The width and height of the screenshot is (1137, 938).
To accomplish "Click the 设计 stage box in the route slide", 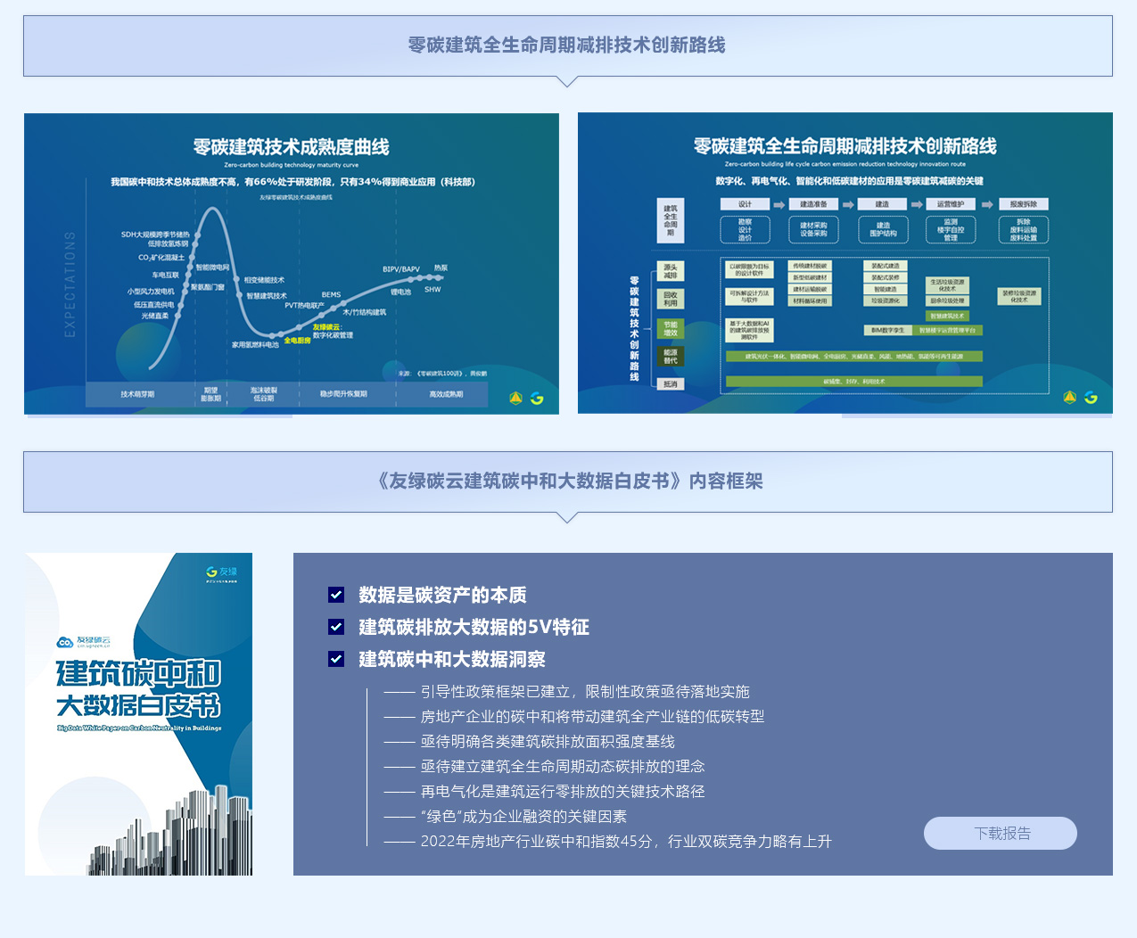I will [745, 204].
